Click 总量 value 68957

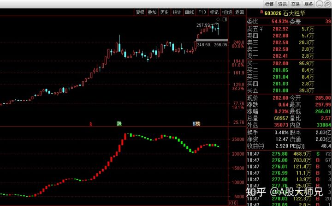(x=281, y=118)
